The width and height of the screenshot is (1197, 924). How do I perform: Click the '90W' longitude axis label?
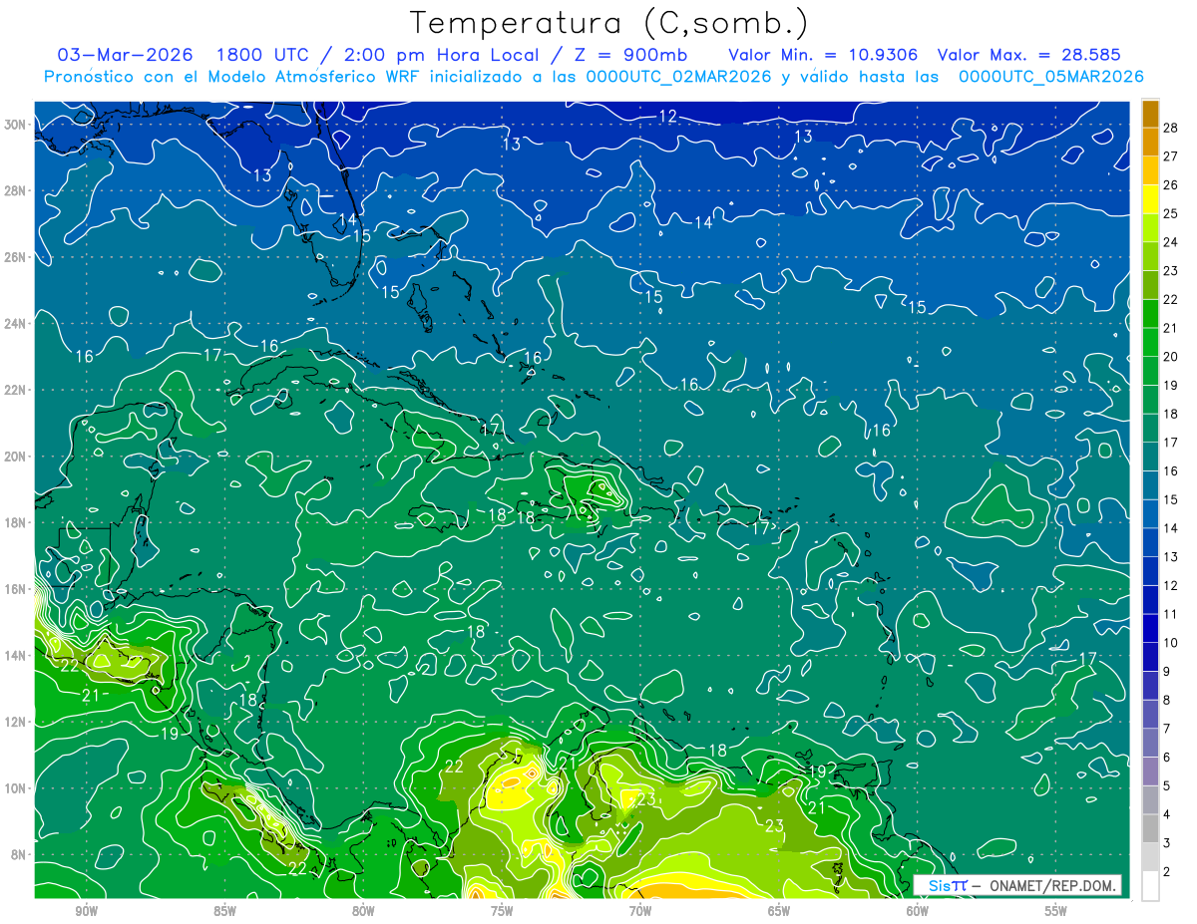[x=86, y=912]
